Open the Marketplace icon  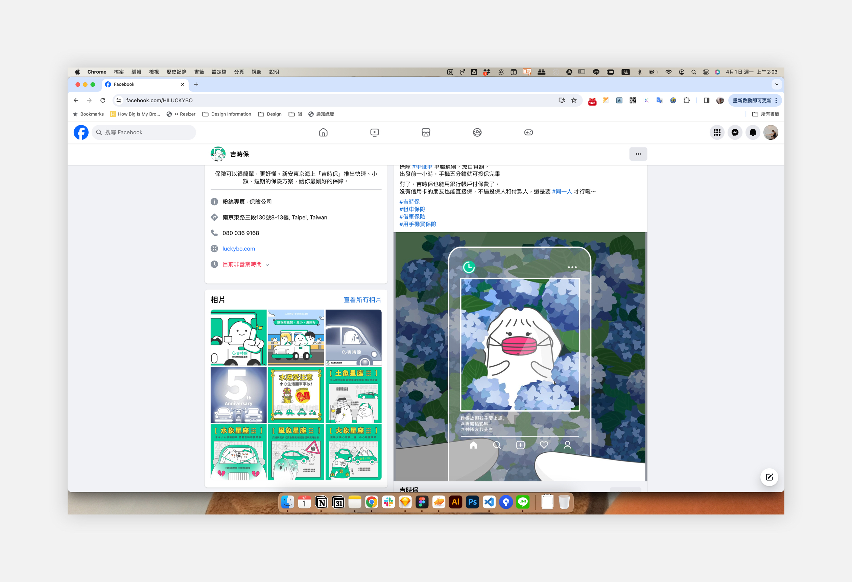coord(426,133)
